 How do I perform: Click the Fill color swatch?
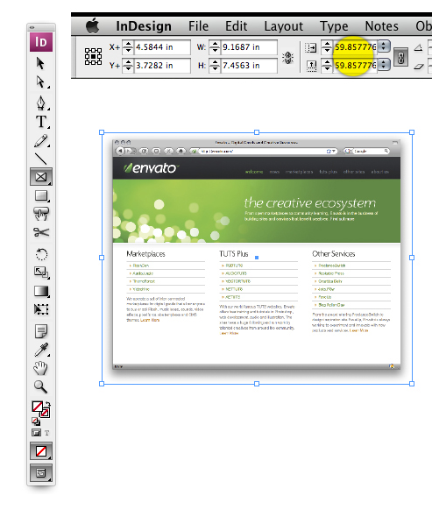(37, 407)
